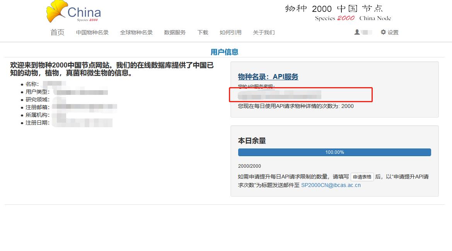Open the 关于我们 about page
Viewport: 452px width, 251px height.
[264, 32]
